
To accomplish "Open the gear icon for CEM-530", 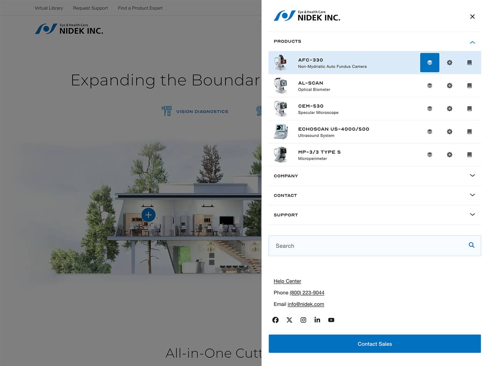I will [450, 109].
